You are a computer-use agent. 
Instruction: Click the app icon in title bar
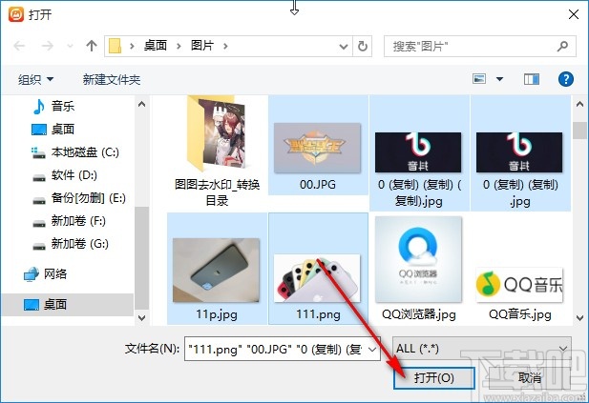click(x=16, y=14)
